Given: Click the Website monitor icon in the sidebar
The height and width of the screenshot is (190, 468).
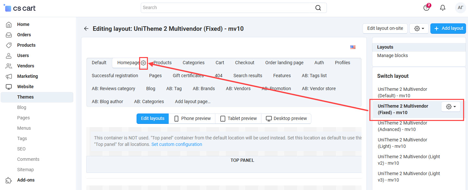Looking at the screenshot, I should coord(9,87).
